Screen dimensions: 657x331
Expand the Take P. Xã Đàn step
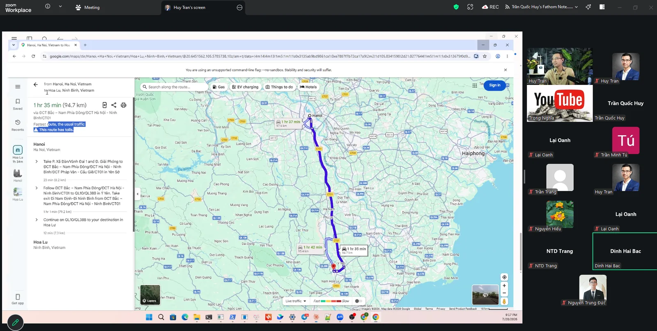pos(37,161)
